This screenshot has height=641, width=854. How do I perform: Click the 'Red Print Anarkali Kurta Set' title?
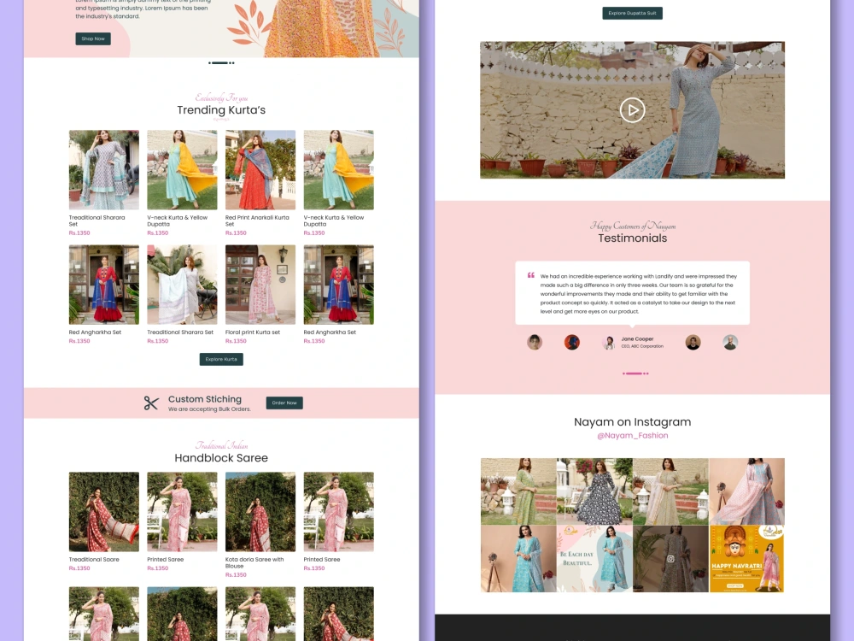(x=257, y=221)
